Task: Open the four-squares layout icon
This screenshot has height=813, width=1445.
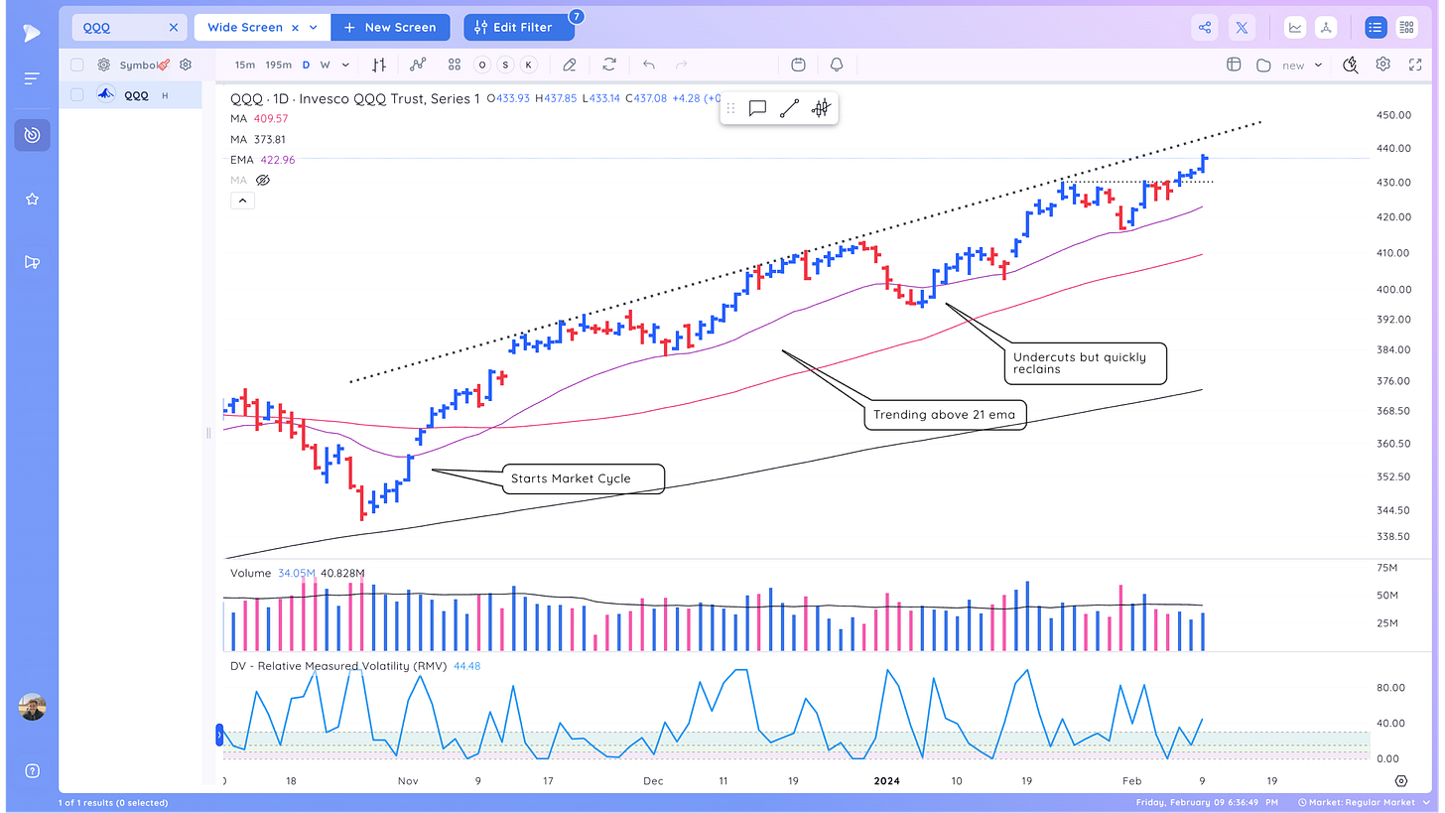Action: (x=454, y=65)
